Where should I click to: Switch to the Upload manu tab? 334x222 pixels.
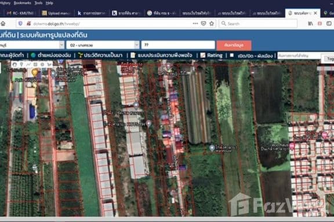56,13
